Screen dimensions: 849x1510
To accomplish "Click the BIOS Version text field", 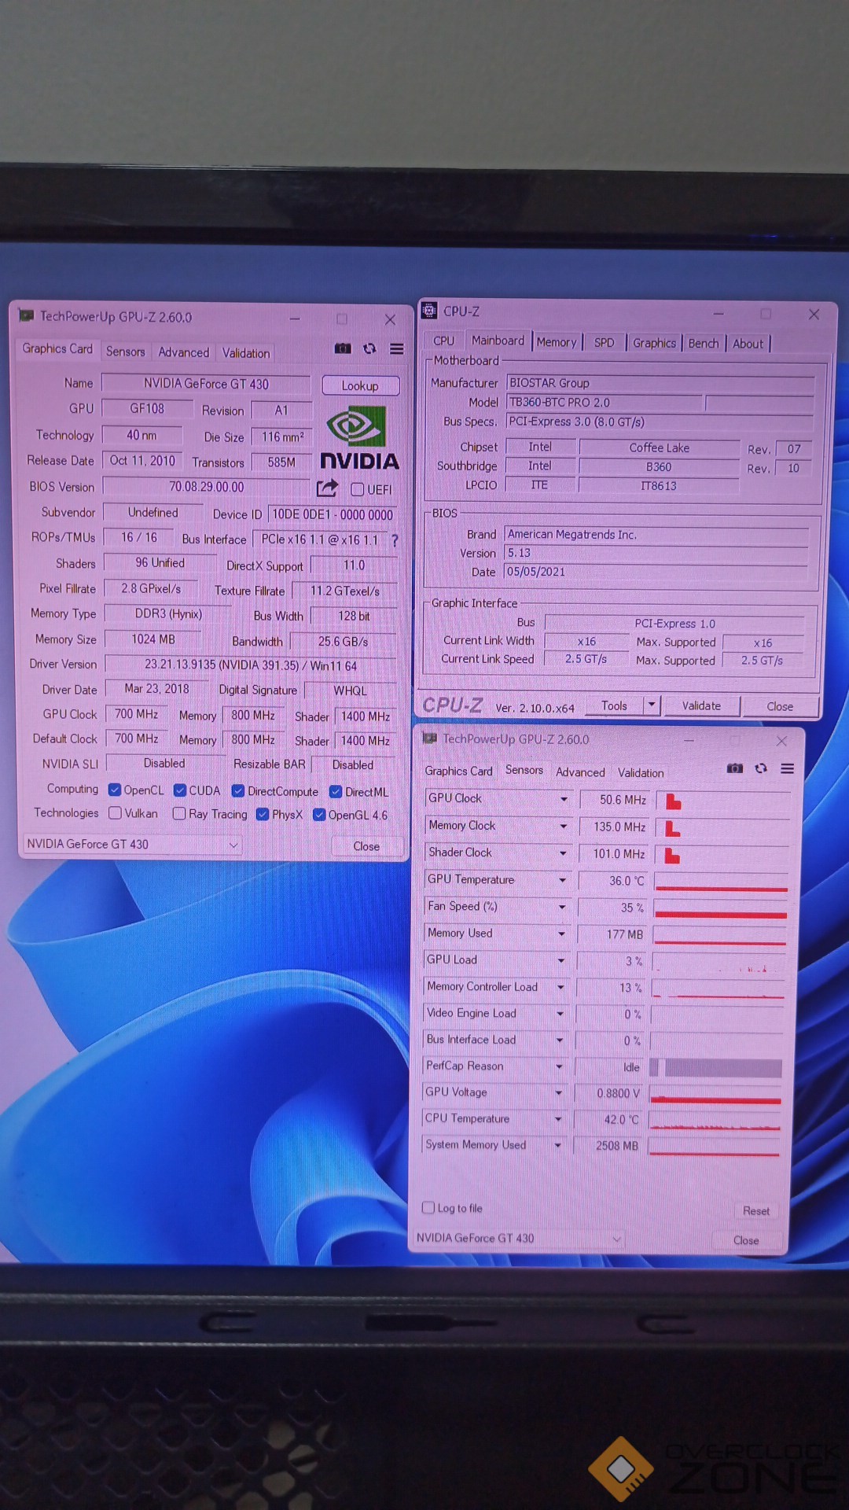I will point(207,487).
